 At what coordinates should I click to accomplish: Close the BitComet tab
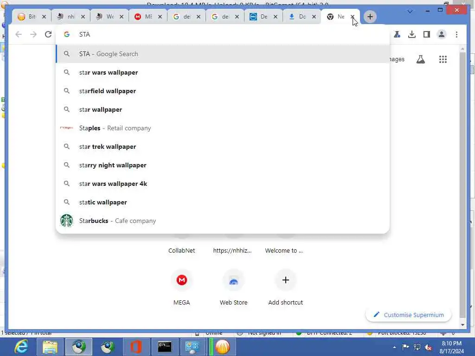tap(44, 17)
